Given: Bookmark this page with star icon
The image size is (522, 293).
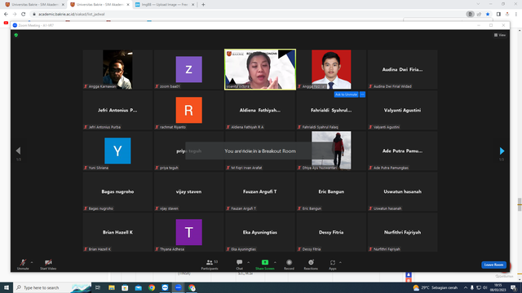Looking at the screenshot, I should pyautogui.click(x=488, y=15).
